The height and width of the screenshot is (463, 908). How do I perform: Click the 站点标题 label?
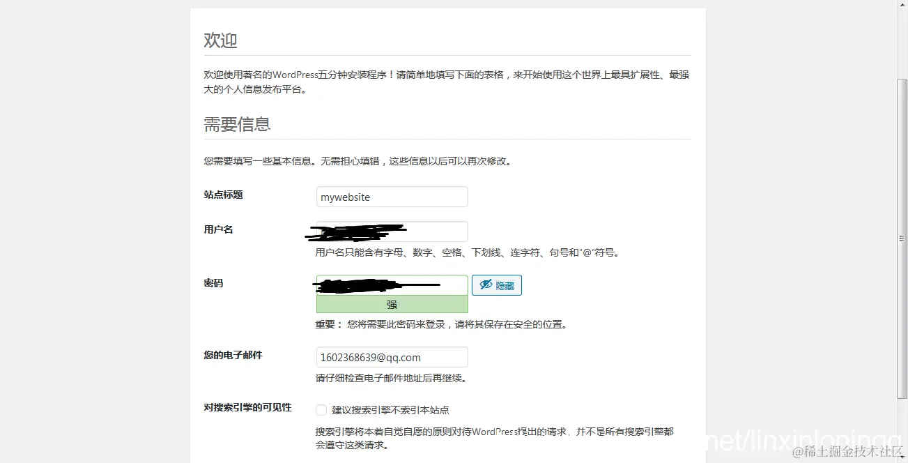[x=224, y=195]
